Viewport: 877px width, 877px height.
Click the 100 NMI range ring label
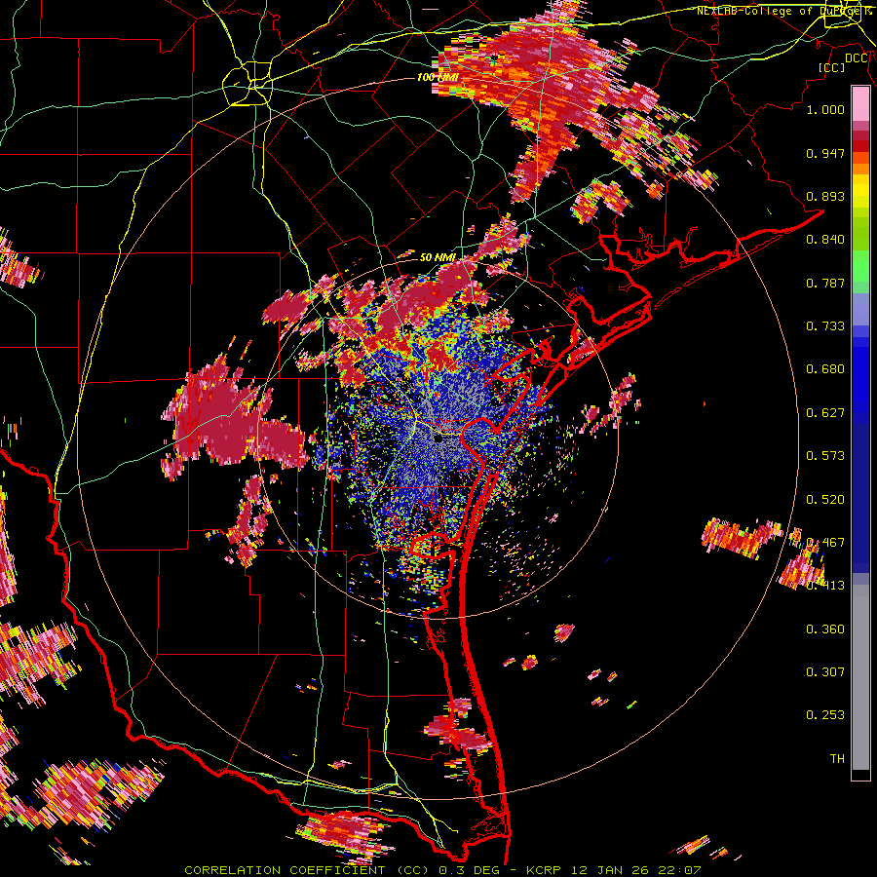click(x=438, y=77)
